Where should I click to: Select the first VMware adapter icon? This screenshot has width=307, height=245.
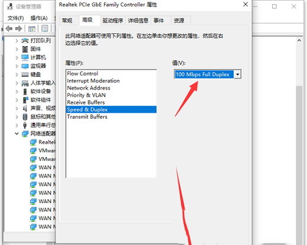tap(33, 151)
